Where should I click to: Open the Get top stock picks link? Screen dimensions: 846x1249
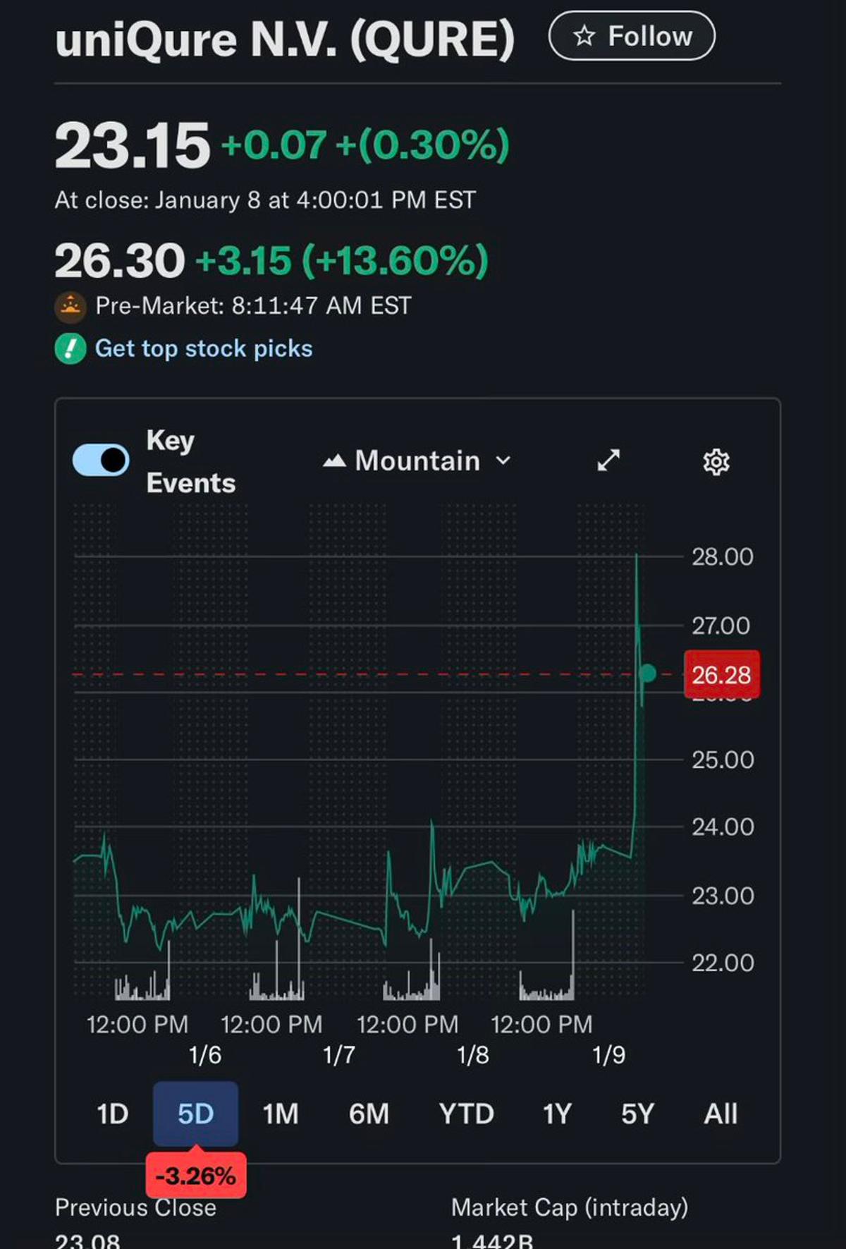(204, 349)
